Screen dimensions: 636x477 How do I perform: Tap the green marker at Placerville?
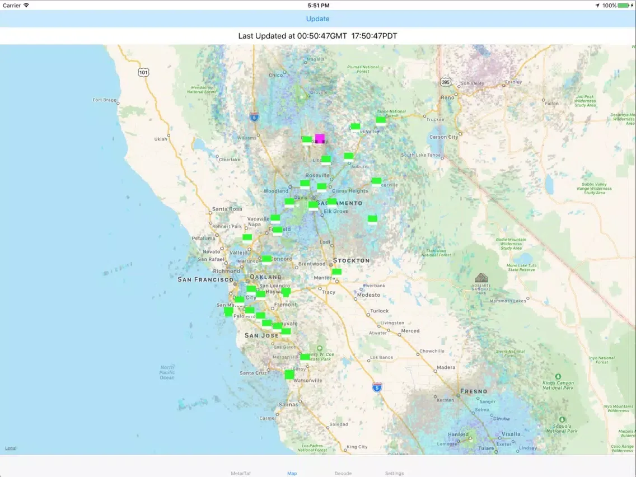click(x=376, y=181)
